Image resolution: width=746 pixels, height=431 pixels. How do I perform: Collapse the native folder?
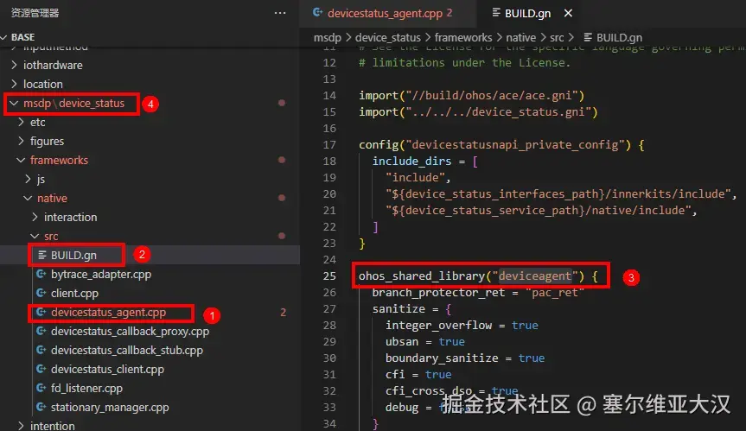tap(28, 198)
